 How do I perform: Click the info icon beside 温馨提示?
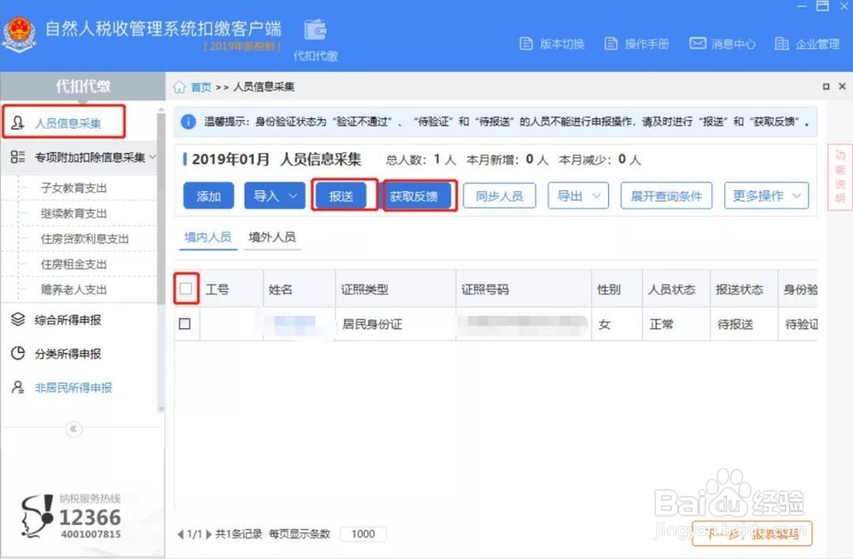(189, 122)
